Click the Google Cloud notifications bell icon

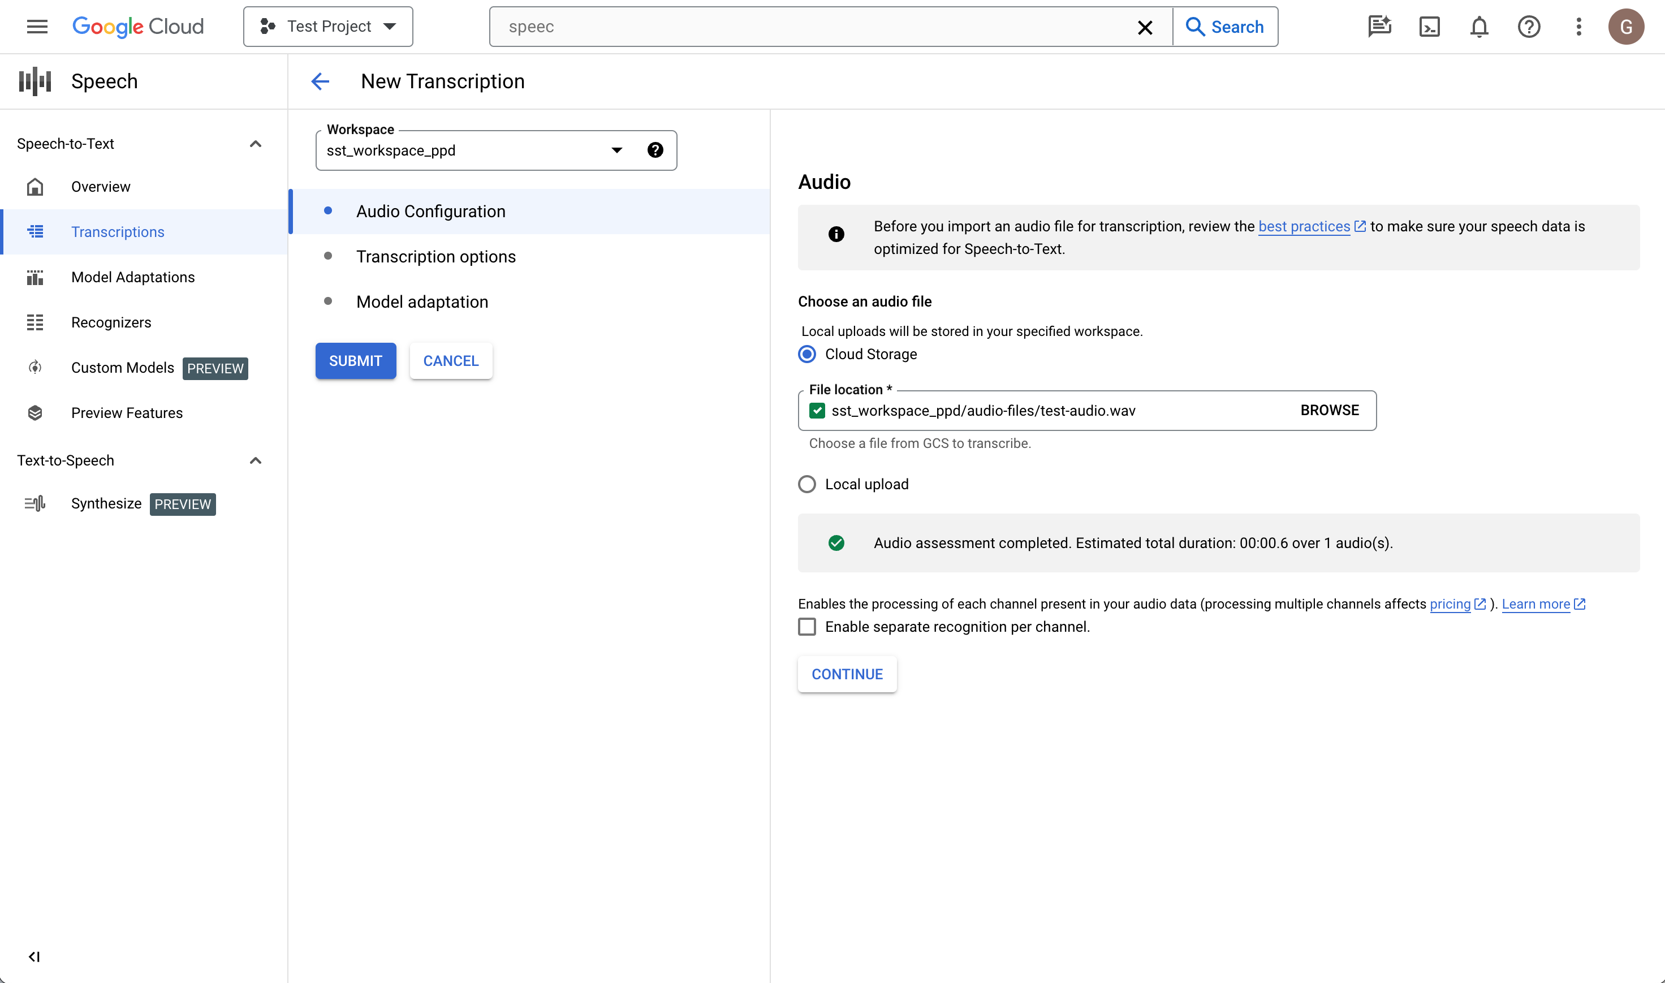point(1479,27)
